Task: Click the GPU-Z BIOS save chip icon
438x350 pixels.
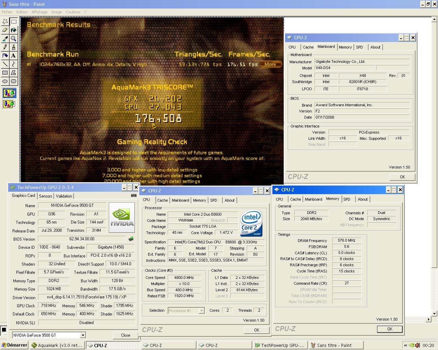Action: [131, 239]
